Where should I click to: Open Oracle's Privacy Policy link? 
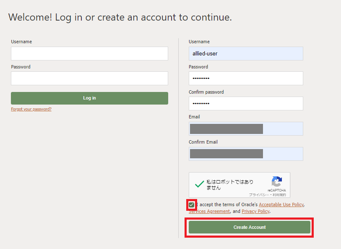[255, 211]
